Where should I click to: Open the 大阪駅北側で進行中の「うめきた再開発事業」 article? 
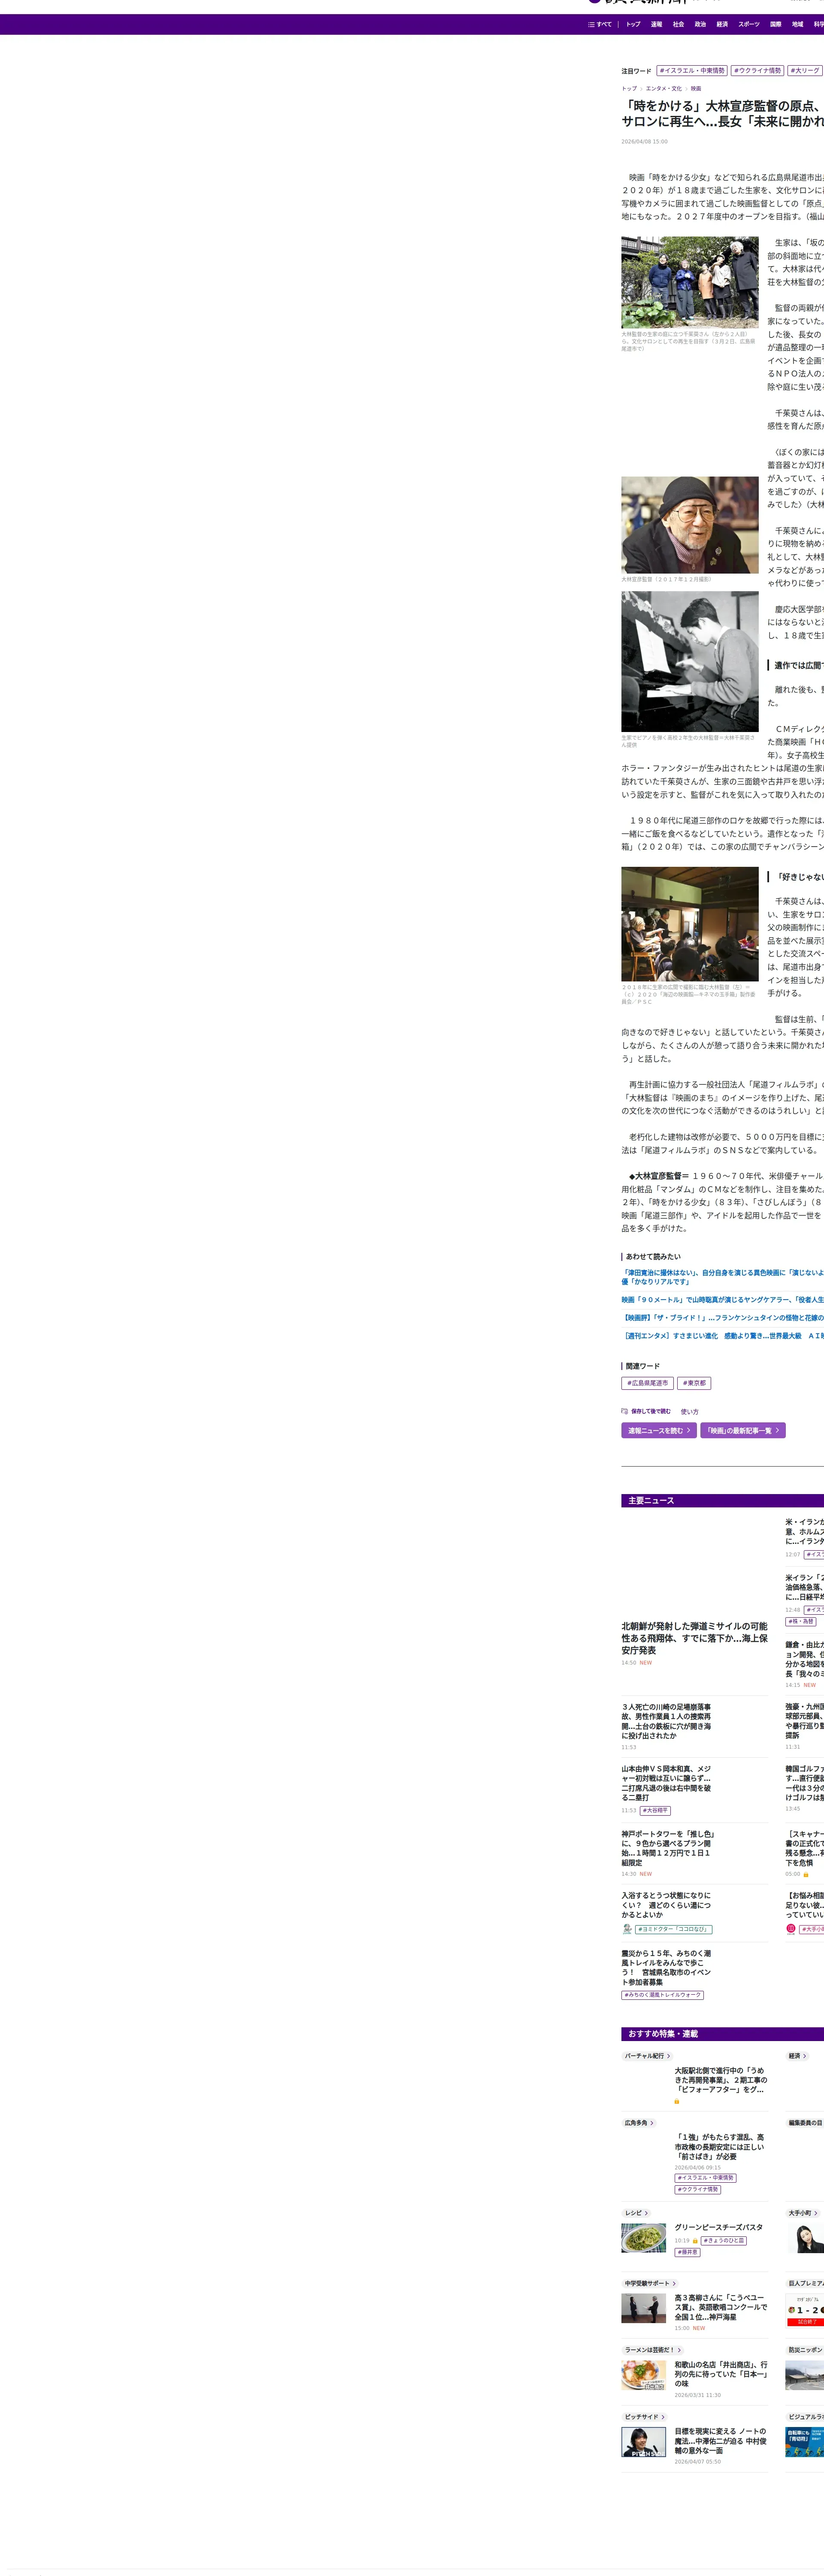click(720, 2080)
